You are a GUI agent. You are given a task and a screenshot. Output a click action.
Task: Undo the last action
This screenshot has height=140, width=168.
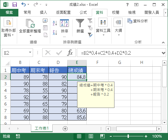tap(24, 5)
